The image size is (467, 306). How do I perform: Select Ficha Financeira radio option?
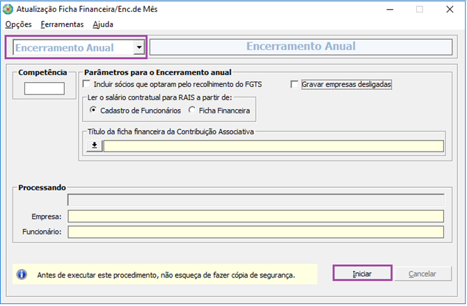(192, 110)
